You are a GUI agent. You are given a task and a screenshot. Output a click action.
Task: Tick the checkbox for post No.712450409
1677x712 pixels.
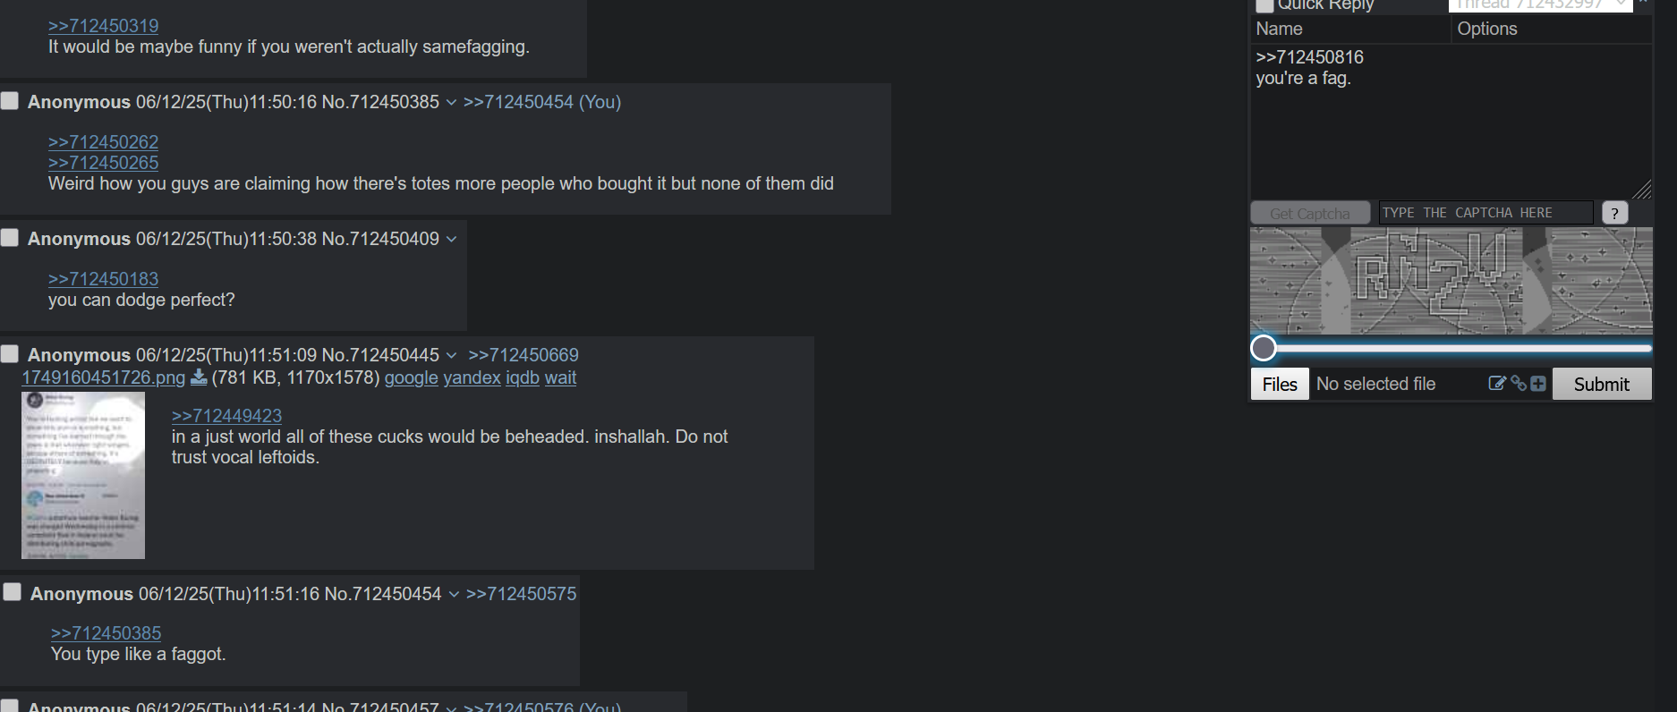pos(10,237)
